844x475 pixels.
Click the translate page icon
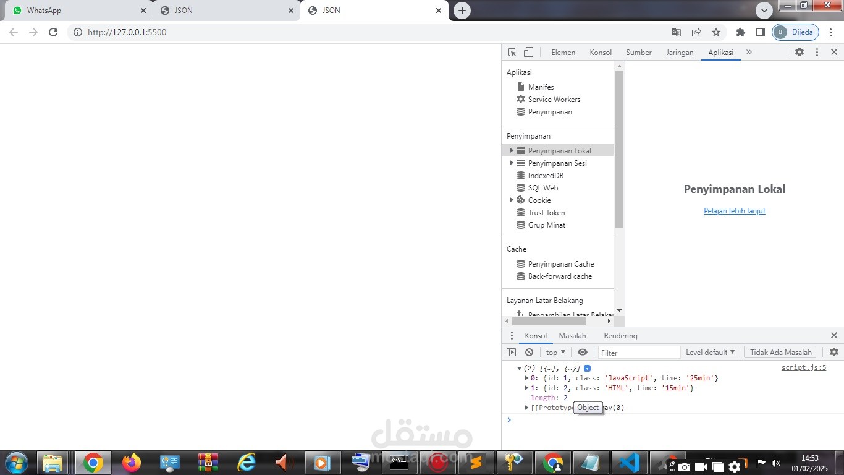(x=677, y=32)
